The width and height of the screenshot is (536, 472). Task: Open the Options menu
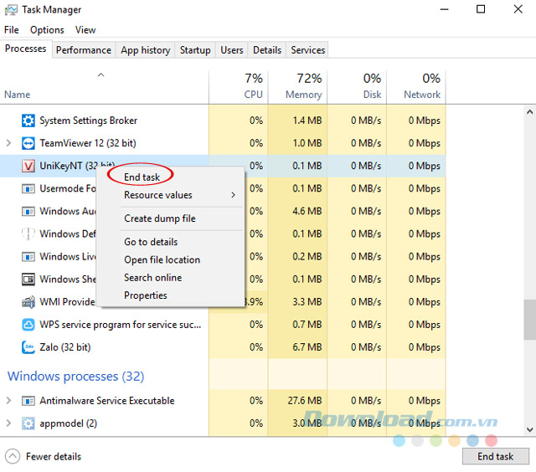(47, 29)
